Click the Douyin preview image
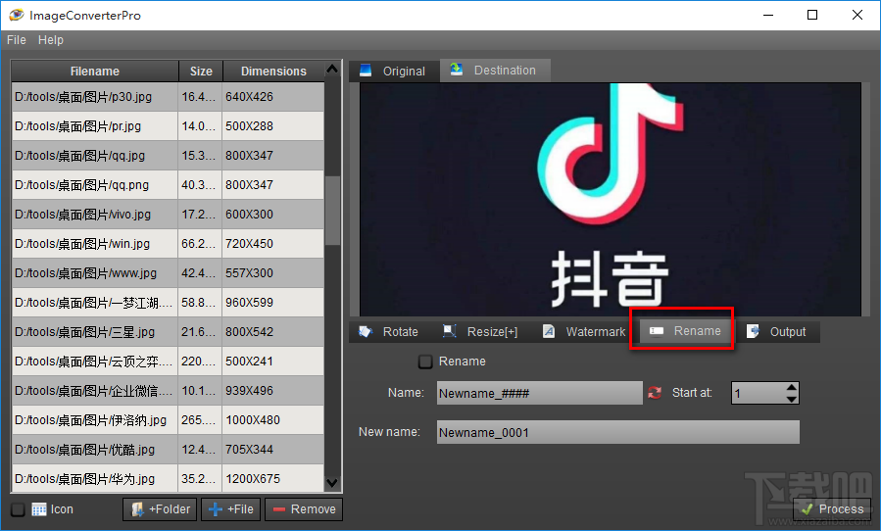Image resolution: width=881 pixels, height=531 pixels. (x=611, y=200)
